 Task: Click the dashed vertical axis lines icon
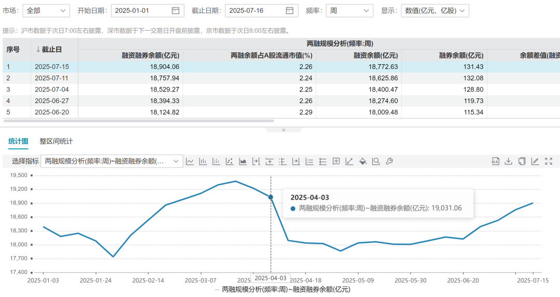pos(283,161)
